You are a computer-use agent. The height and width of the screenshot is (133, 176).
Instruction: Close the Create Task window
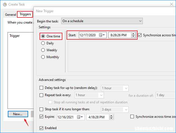point(171,4)
